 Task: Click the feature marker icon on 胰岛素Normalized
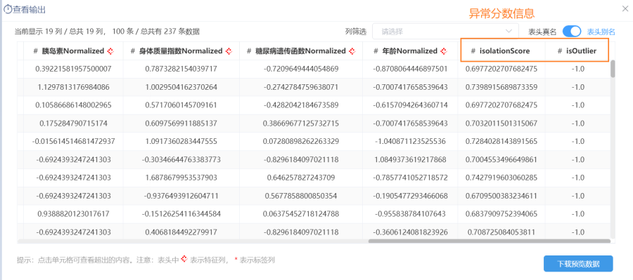[x=110, y=51]
